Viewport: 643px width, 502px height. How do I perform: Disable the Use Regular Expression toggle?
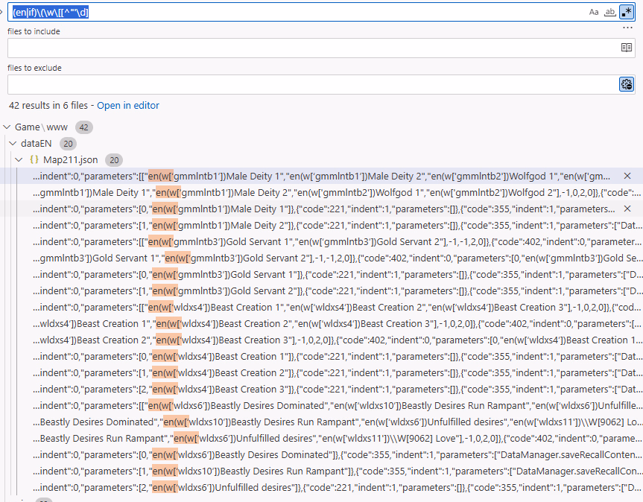626,12
